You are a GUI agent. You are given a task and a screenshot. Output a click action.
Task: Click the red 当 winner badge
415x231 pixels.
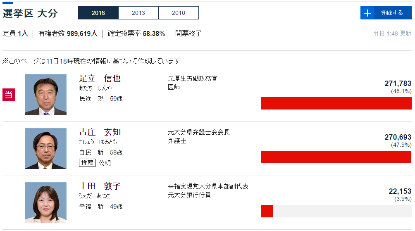click(x=9, y=95)
